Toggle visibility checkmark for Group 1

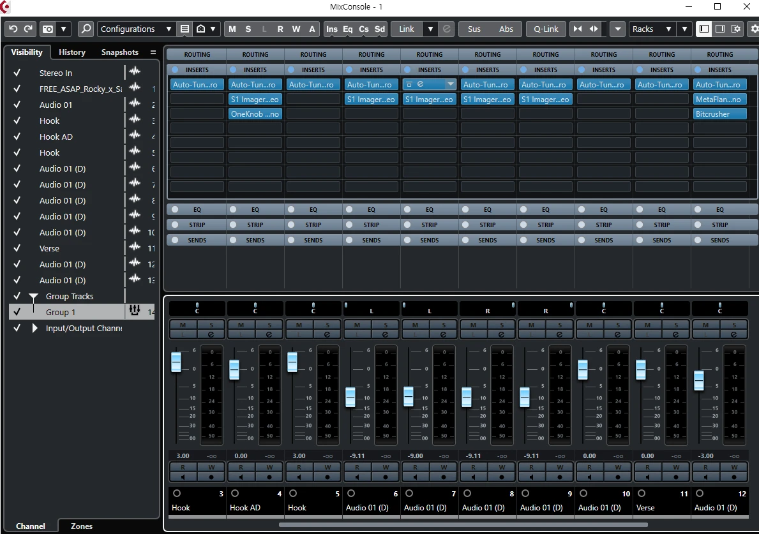pyautogui.click(x=17, y=312)
